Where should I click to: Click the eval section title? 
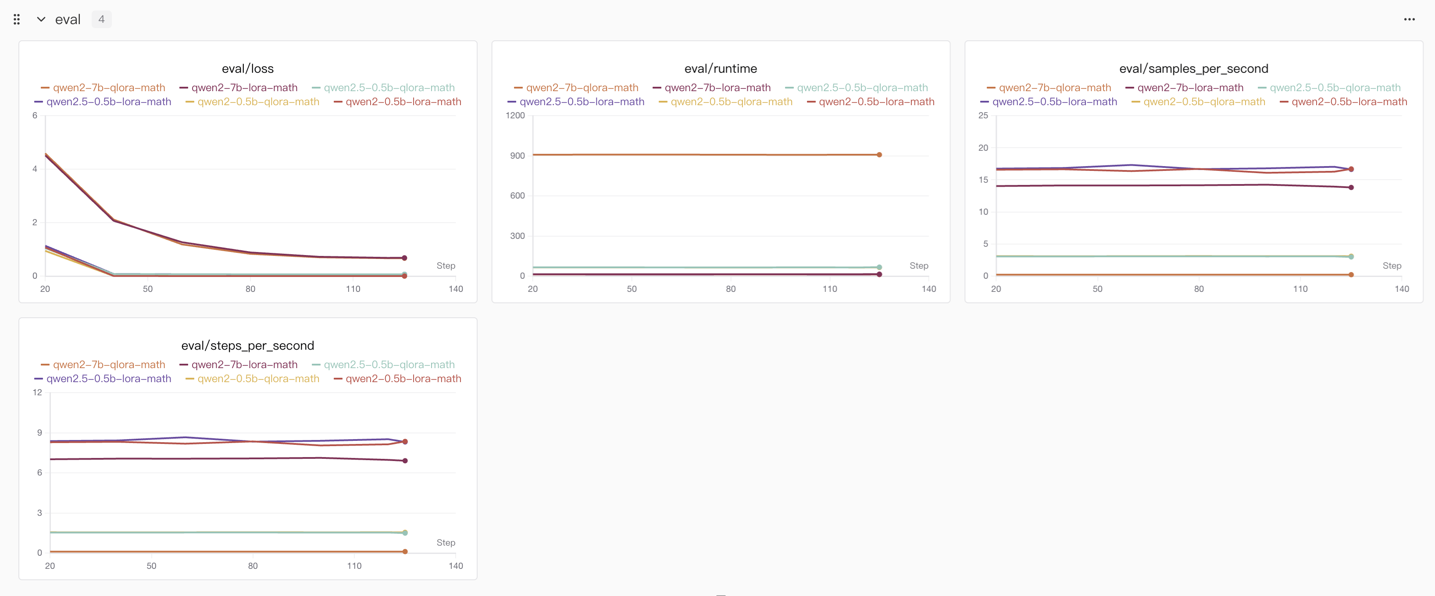[x=68, y=19]
